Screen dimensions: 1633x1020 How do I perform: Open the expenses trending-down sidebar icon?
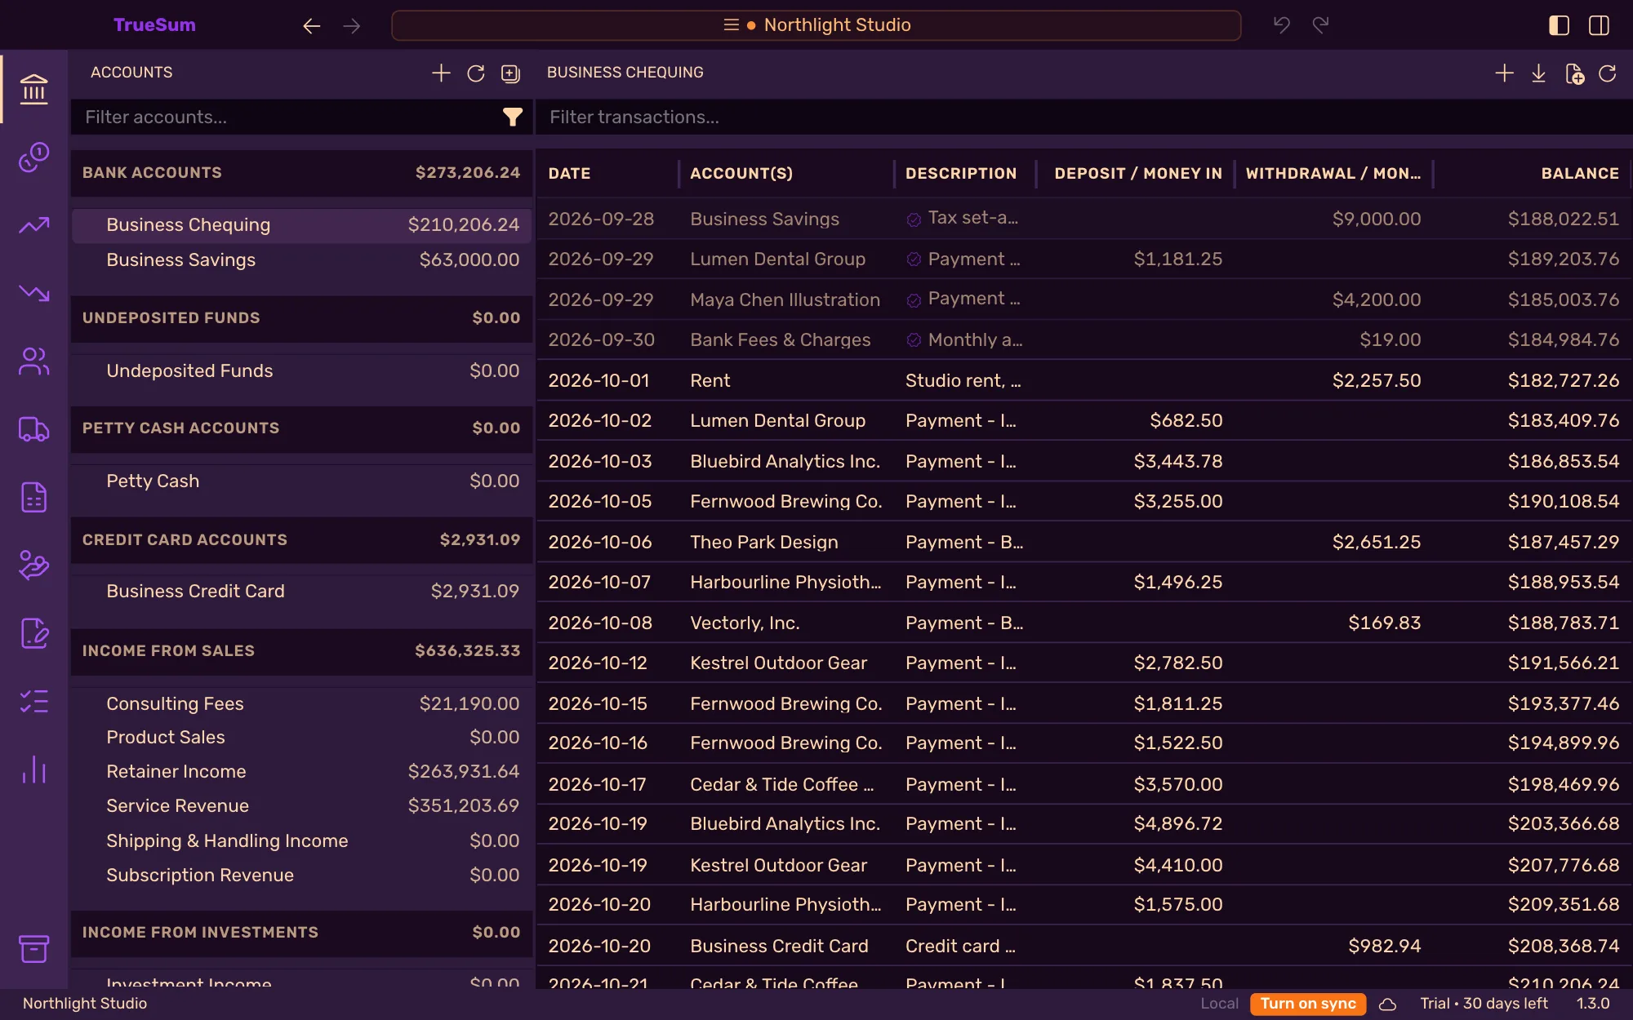(33, 293)
